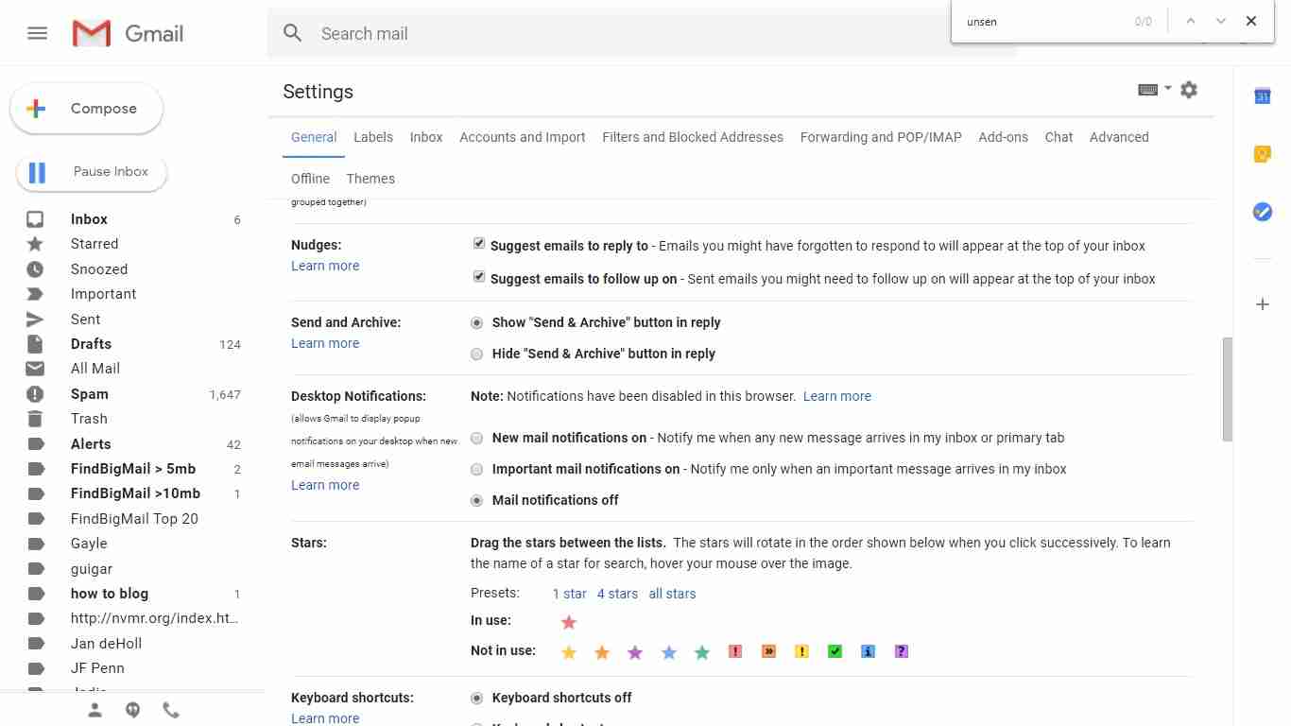
Task: Uncheck Suggest emails to reply to
Action: coord(479,244)
